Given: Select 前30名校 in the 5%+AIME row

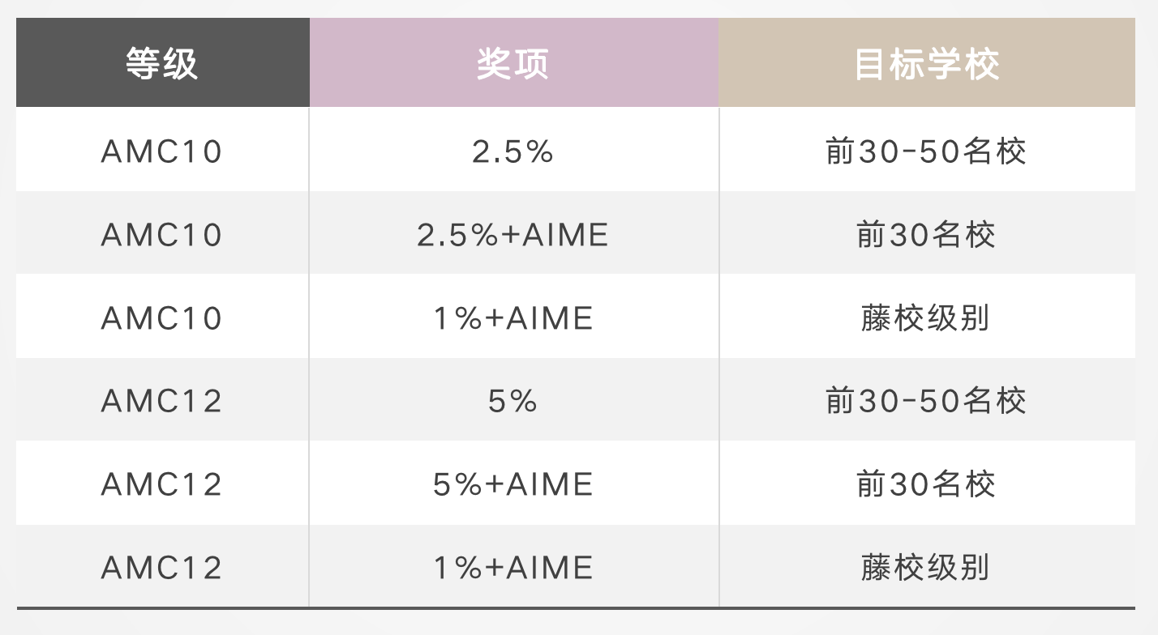Looking at the screenshot, I should tap(927, 484).
